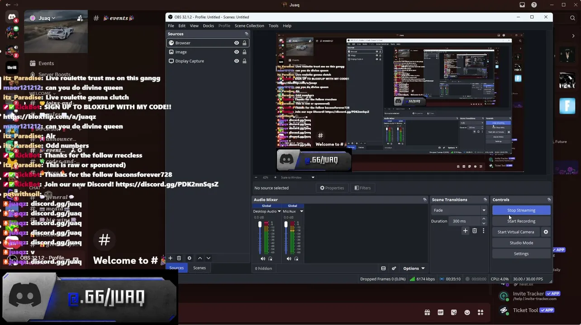Open Discord sticker picker
581x325 pixels.
point(454,312)
